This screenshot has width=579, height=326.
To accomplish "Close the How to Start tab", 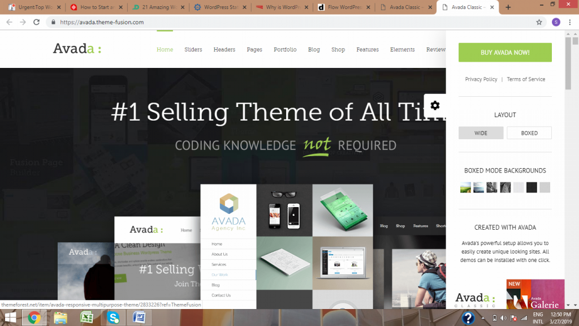I will (121, 7).
